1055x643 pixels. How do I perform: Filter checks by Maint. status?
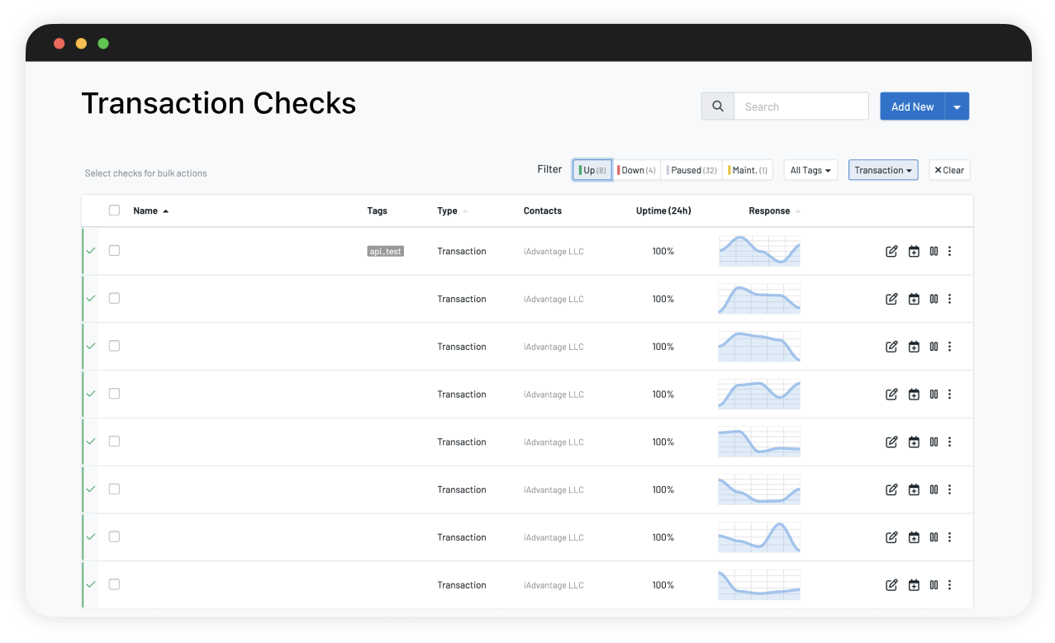[748, 170]
